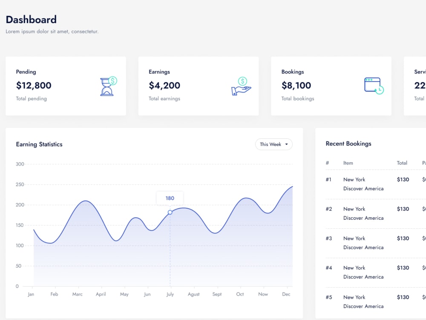Screen dimensions: 426x320
Task: Click New York in booking #3
Action: coord(354,239)
